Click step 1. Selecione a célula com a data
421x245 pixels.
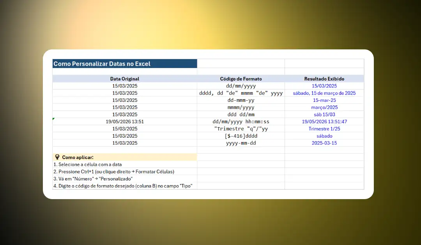[x=88, y=164]
